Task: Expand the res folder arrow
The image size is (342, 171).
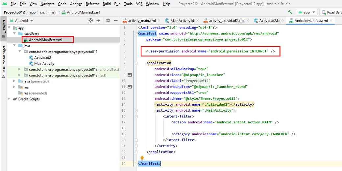Action: (14, 87)
